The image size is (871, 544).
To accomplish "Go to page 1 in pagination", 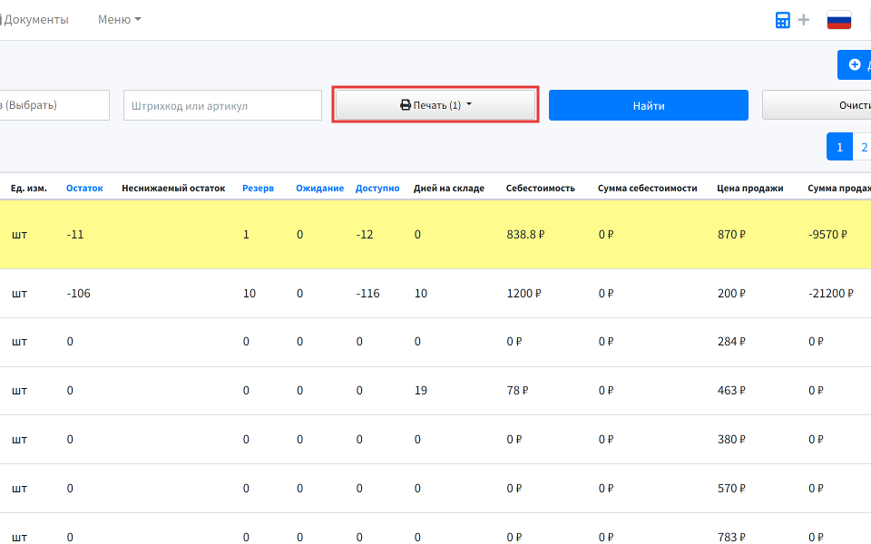I will (x=839, y=147).
